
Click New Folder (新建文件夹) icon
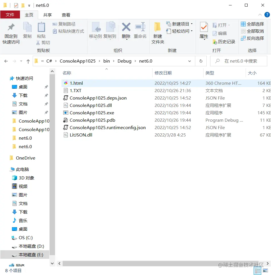157,27
